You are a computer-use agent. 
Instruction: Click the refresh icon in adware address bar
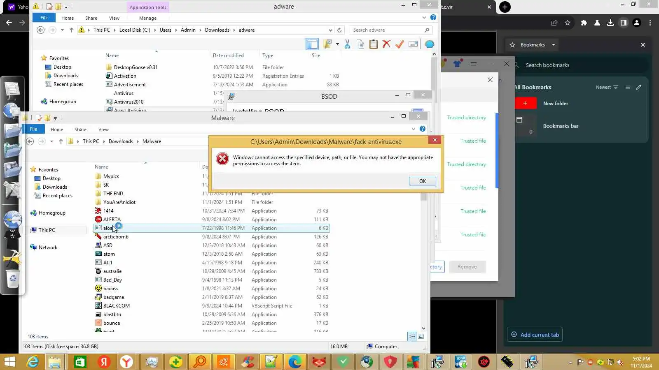pos(339,30)
